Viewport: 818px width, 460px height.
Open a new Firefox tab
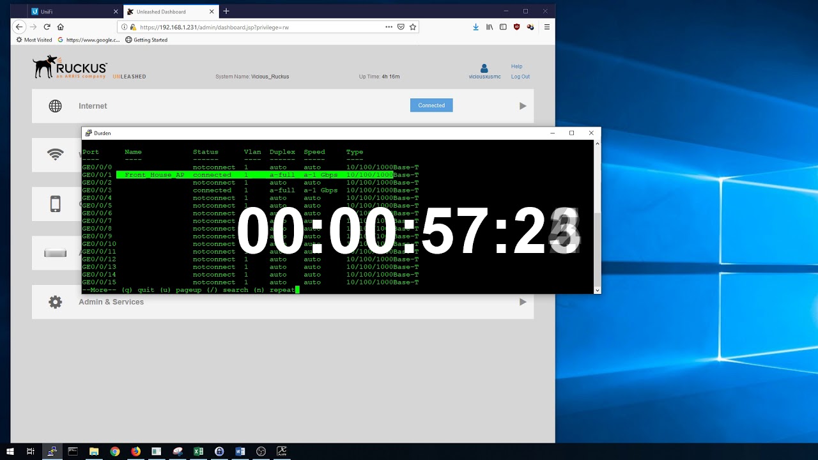tap(226, 11)
